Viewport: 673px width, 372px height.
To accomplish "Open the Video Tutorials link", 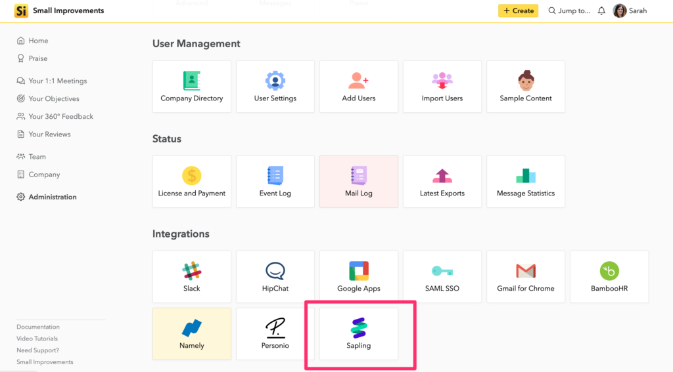I will click(37, 339).
